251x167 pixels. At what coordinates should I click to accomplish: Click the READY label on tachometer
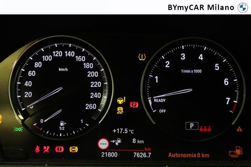pyautogui.click(x=160, y=101)
